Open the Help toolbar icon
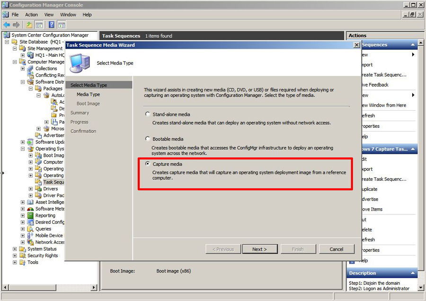This screenshot has width=426, height=301. [x=51, y=25]
